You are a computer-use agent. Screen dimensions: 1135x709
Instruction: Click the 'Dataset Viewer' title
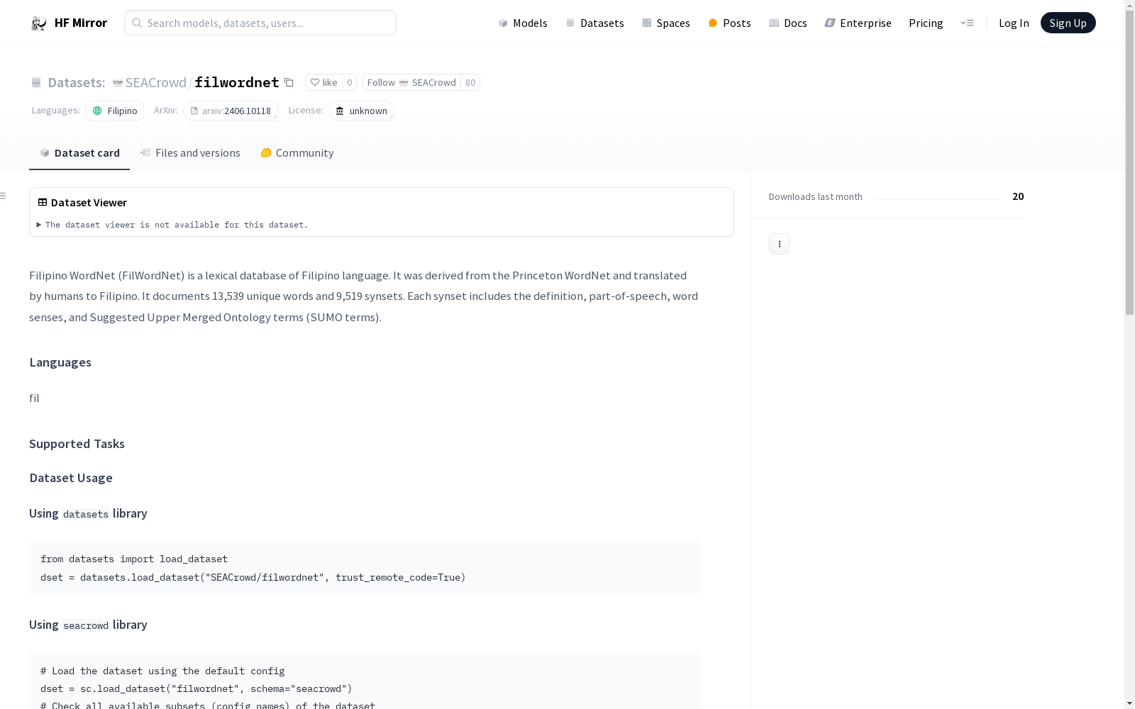pos(89,202)
